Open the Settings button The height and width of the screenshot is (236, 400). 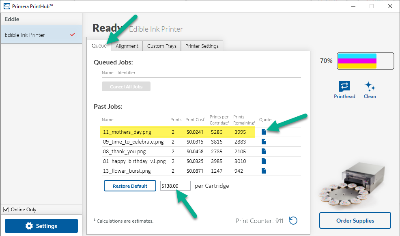[x=41, y=226]
